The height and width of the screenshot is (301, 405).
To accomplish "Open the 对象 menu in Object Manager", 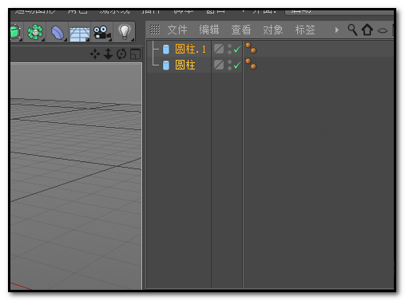I will [273, 30].
